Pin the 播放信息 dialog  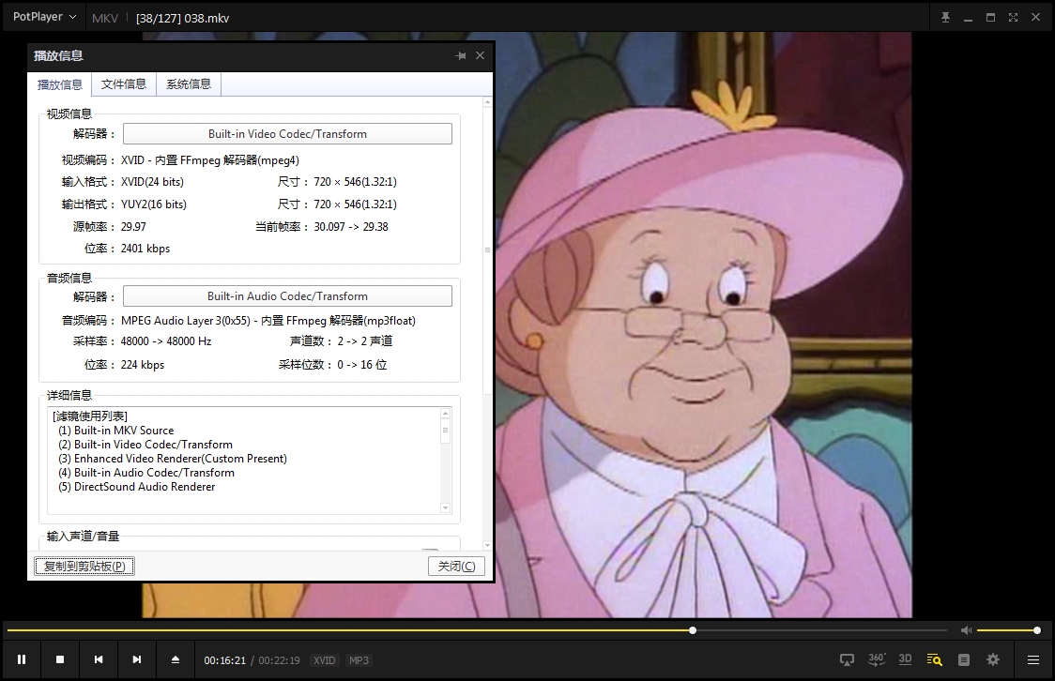[461, 55]
